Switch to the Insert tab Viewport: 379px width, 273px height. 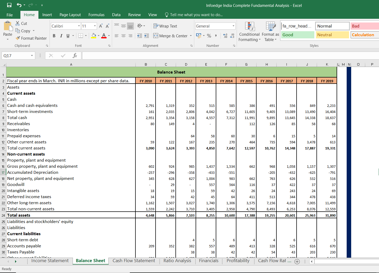coord(47,15)
